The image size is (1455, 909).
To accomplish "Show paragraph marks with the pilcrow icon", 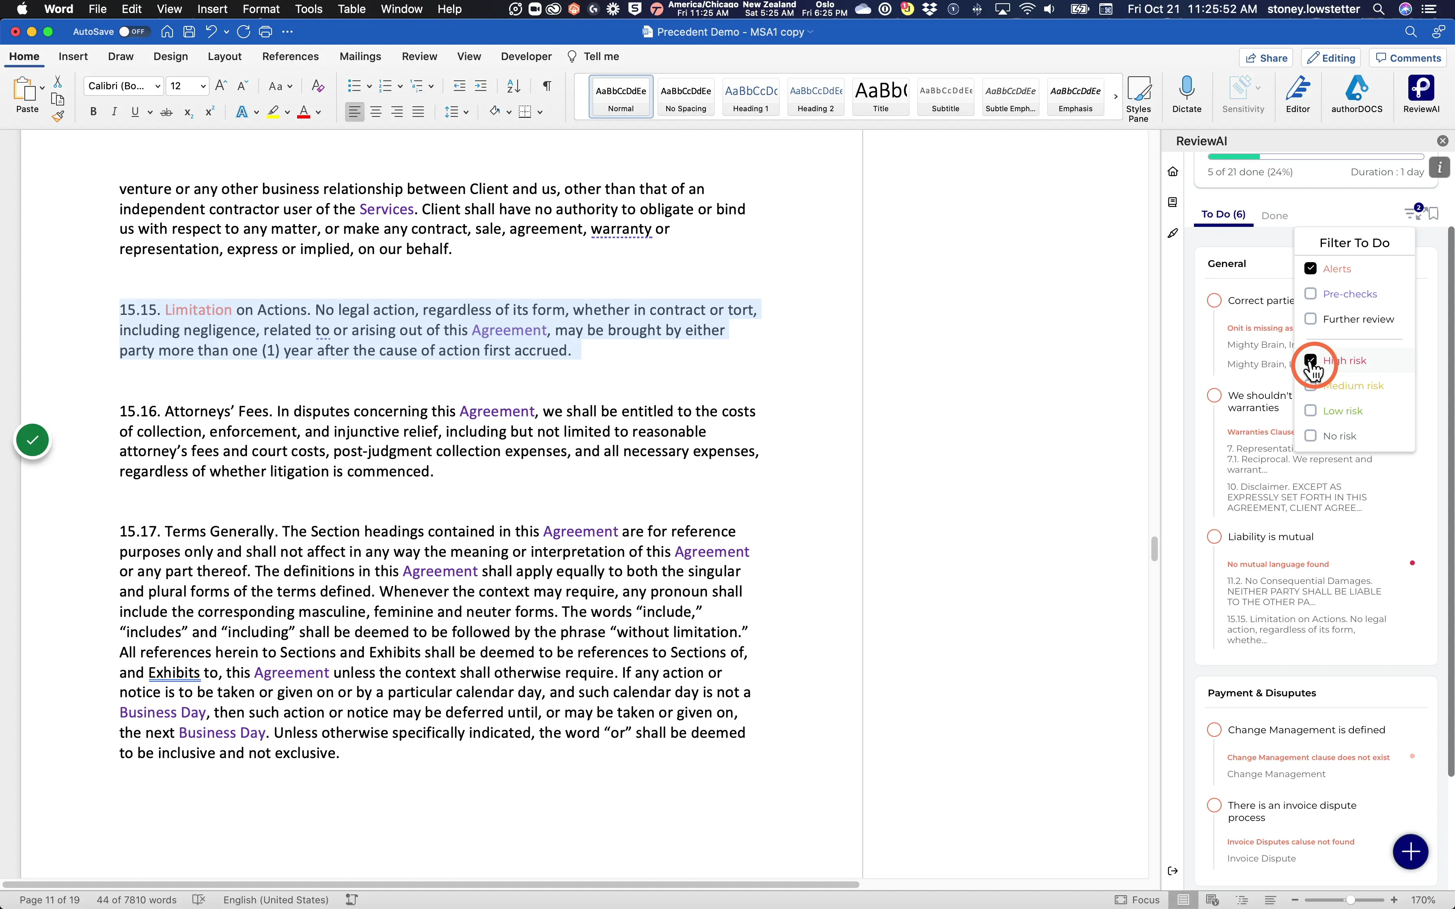I will [x=546, y=86].
